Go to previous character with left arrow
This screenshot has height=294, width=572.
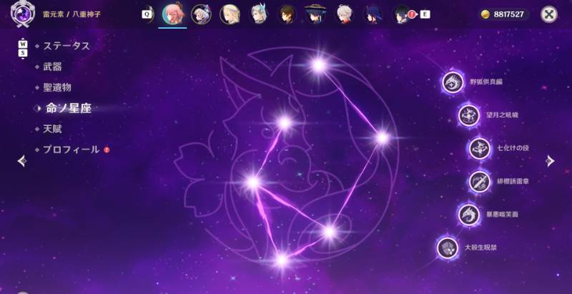pyautogui.click(x=22, y=161)
